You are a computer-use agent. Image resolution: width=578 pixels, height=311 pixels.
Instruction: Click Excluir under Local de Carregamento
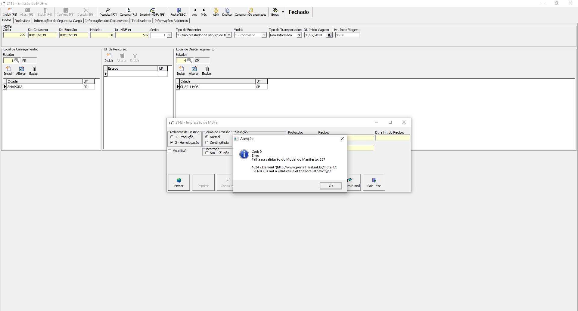(34, 71)
